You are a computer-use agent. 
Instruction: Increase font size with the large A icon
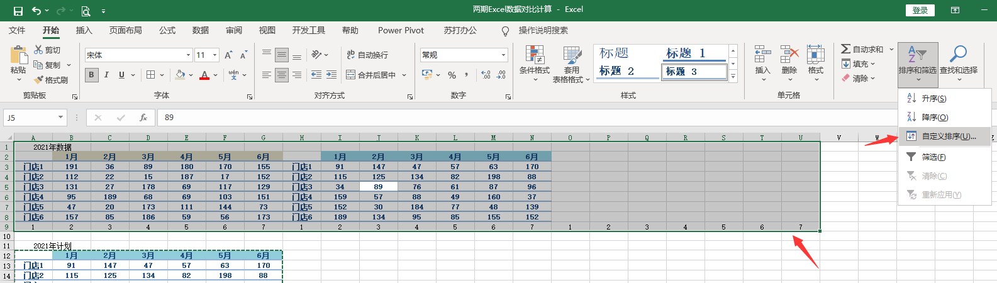(228, 55)
